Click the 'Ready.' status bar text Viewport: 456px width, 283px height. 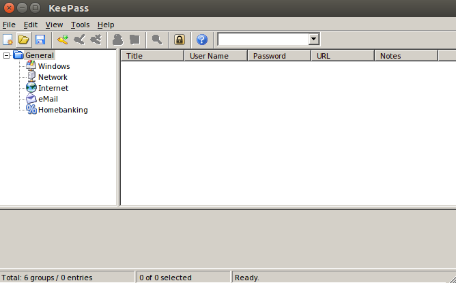(247, 278)
